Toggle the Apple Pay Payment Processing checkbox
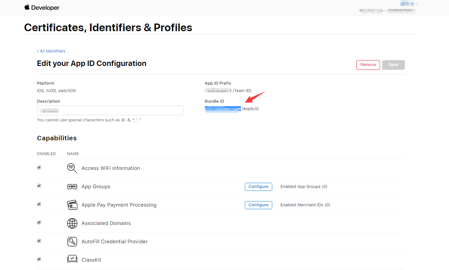 39,204
